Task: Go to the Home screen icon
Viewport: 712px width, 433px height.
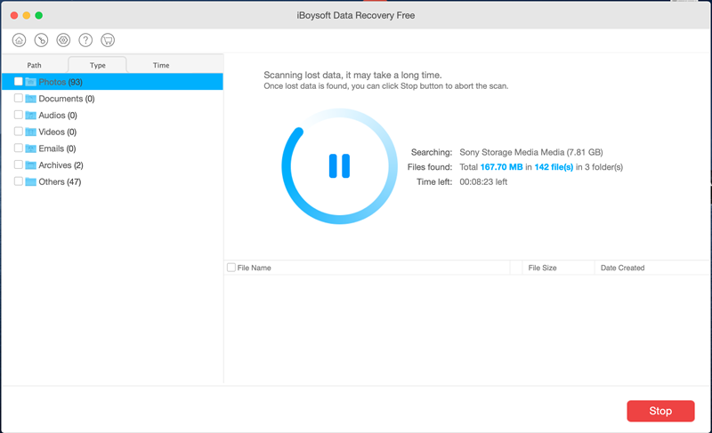Action: click(19, 40)
